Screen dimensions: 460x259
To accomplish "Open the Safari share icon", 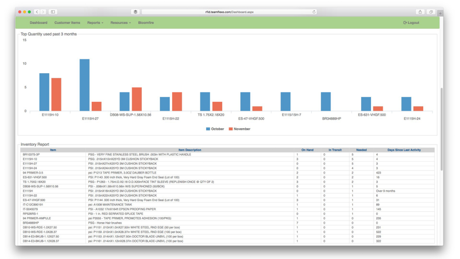I will pos(420,12).
